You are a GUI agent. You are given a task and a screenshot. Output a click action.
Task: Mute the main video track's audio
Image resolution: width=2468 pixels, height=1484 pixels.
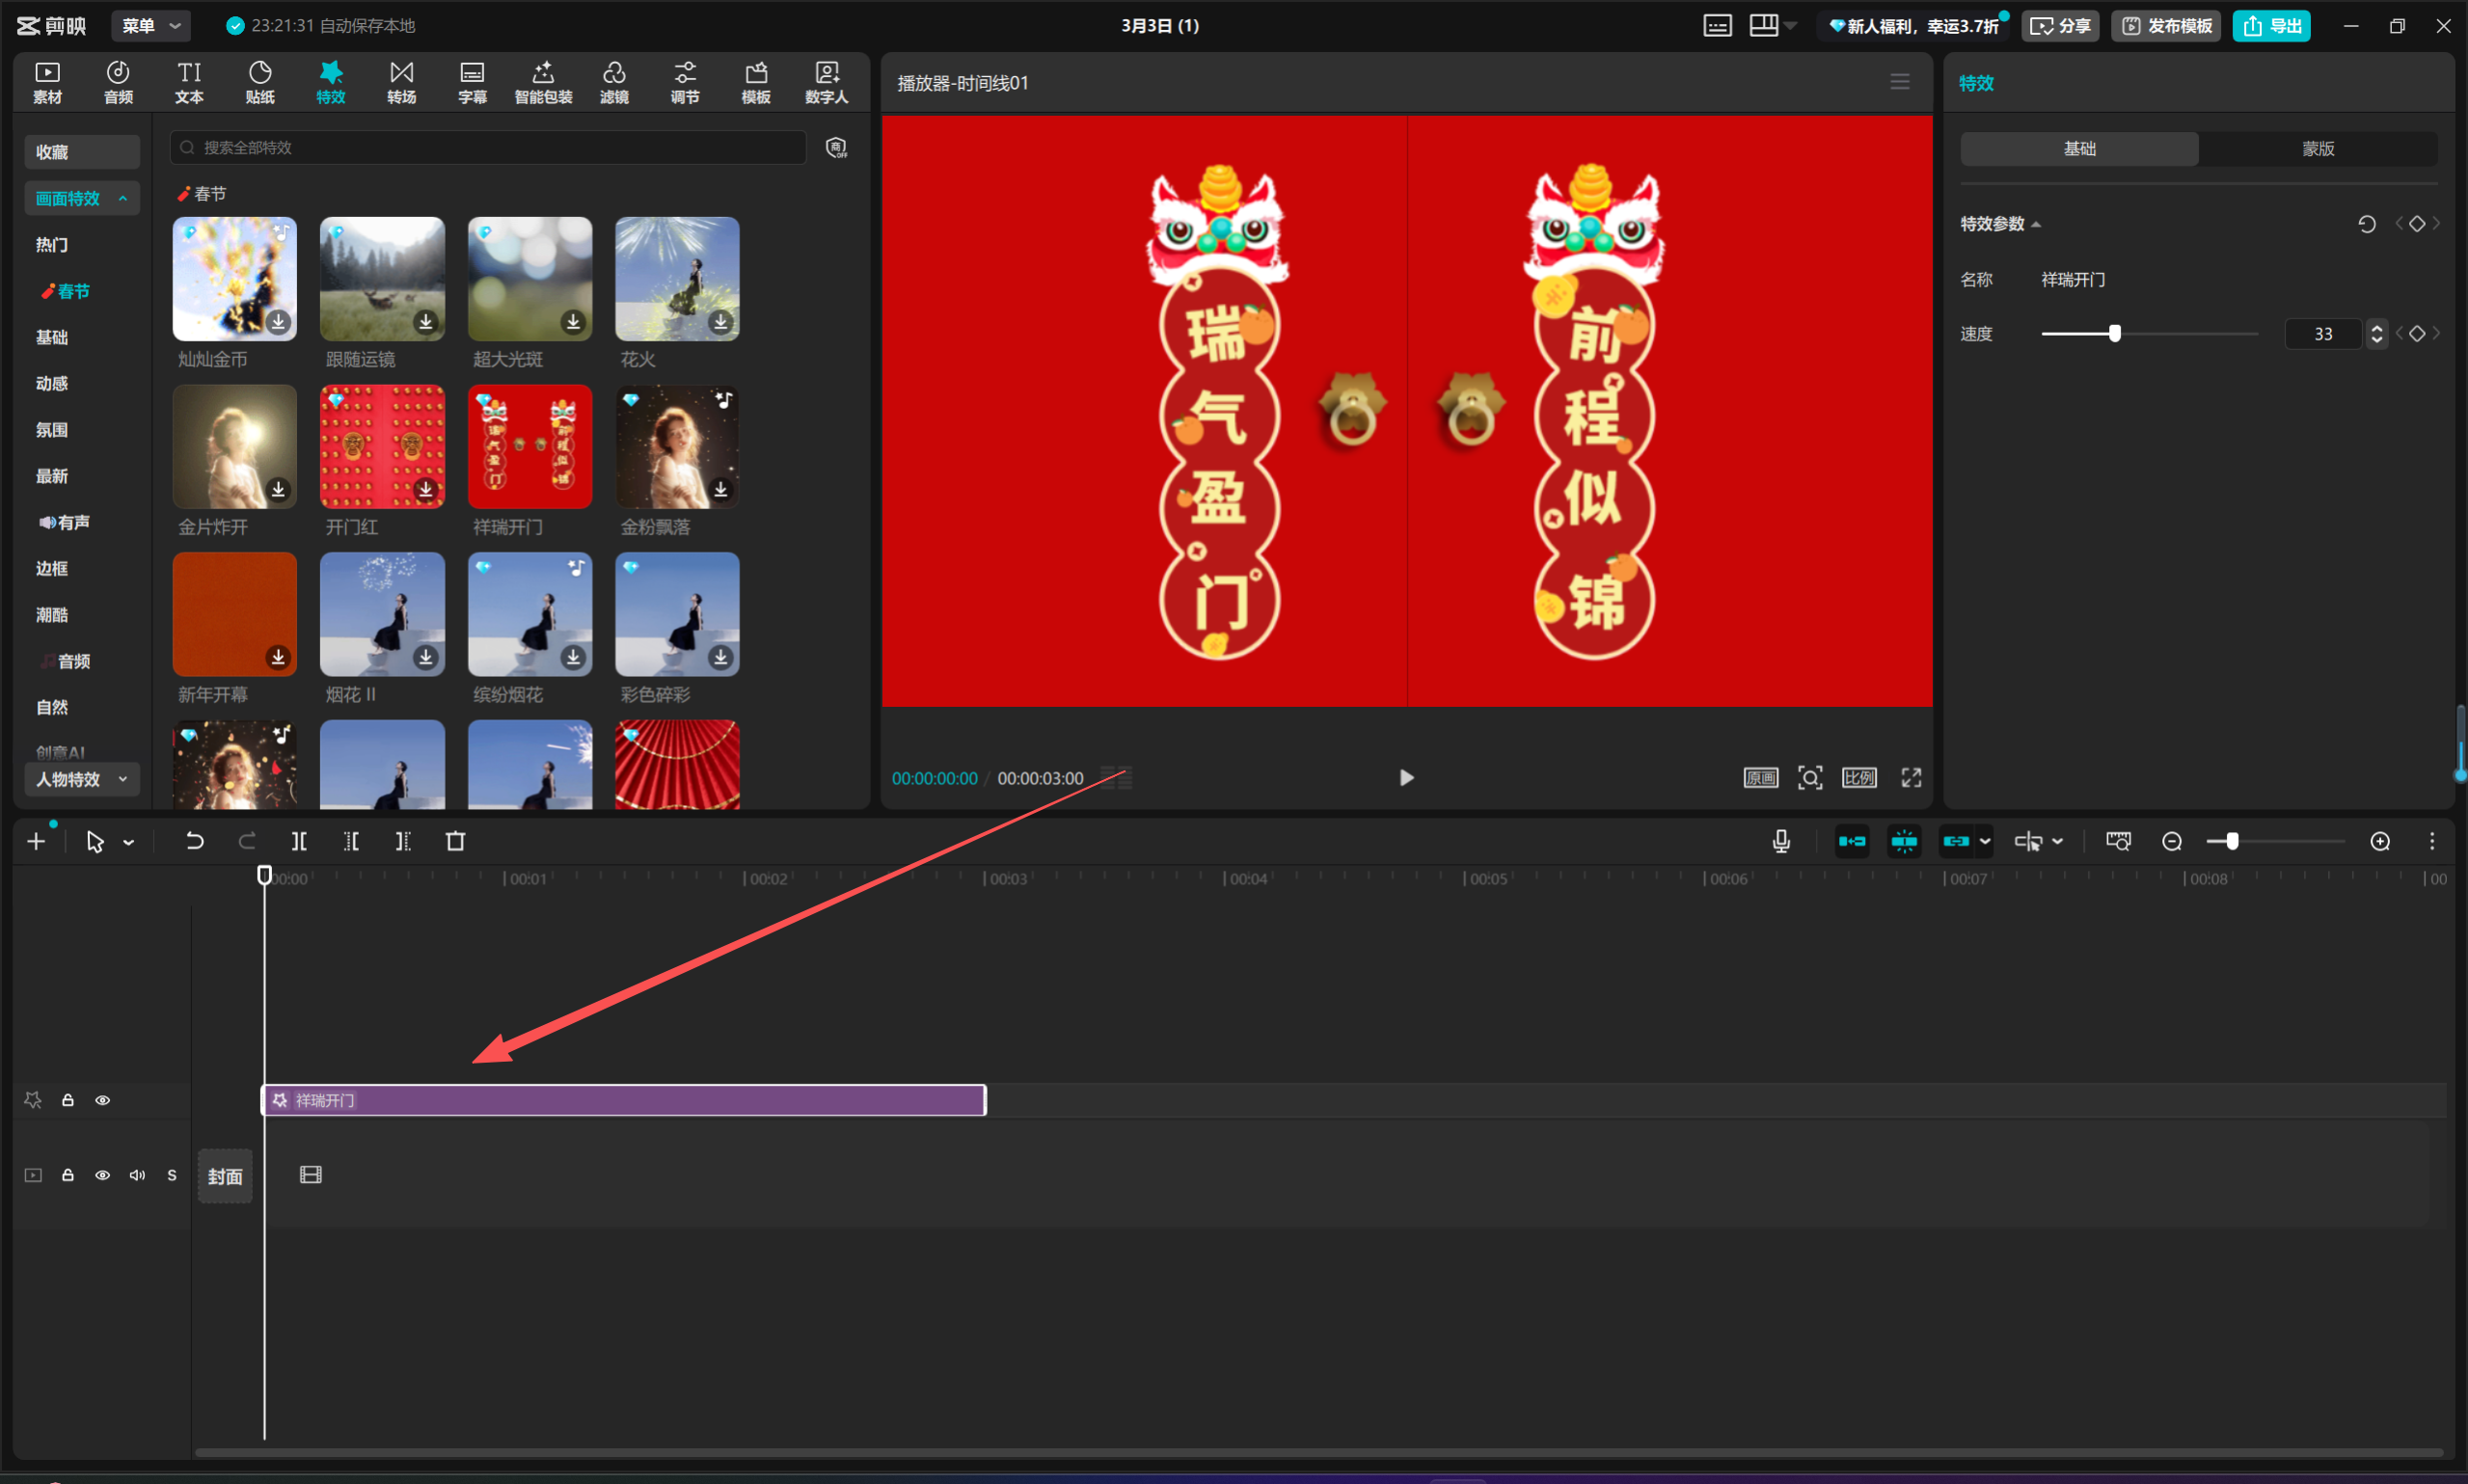(x=137, y=1175)
